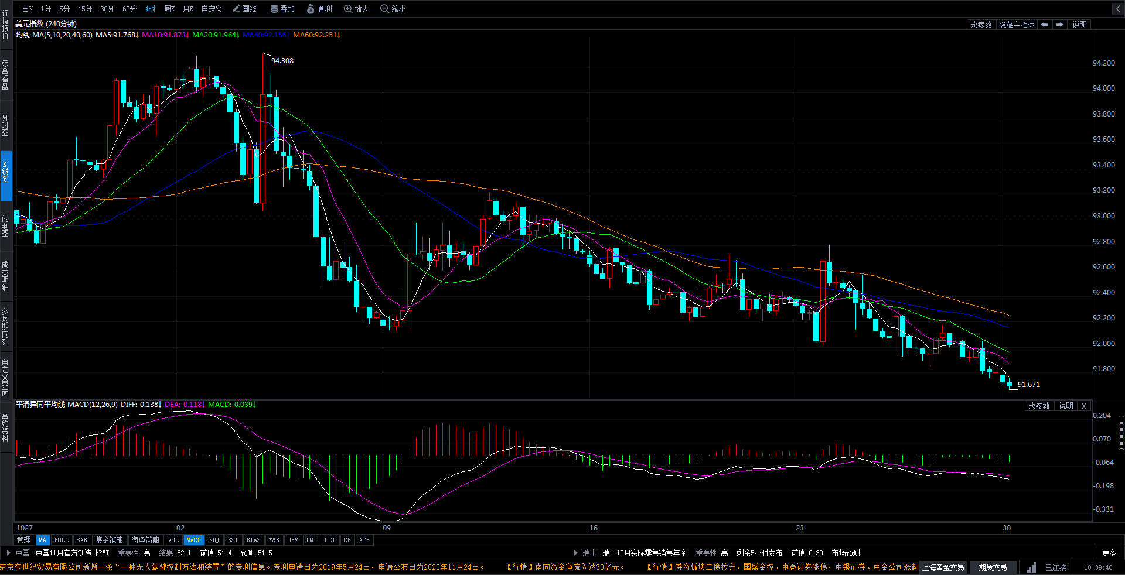Viewport: 1125px width, 575px height.
Task: Zoom in with the 放大 magnifier
Action: coord(356,9)
